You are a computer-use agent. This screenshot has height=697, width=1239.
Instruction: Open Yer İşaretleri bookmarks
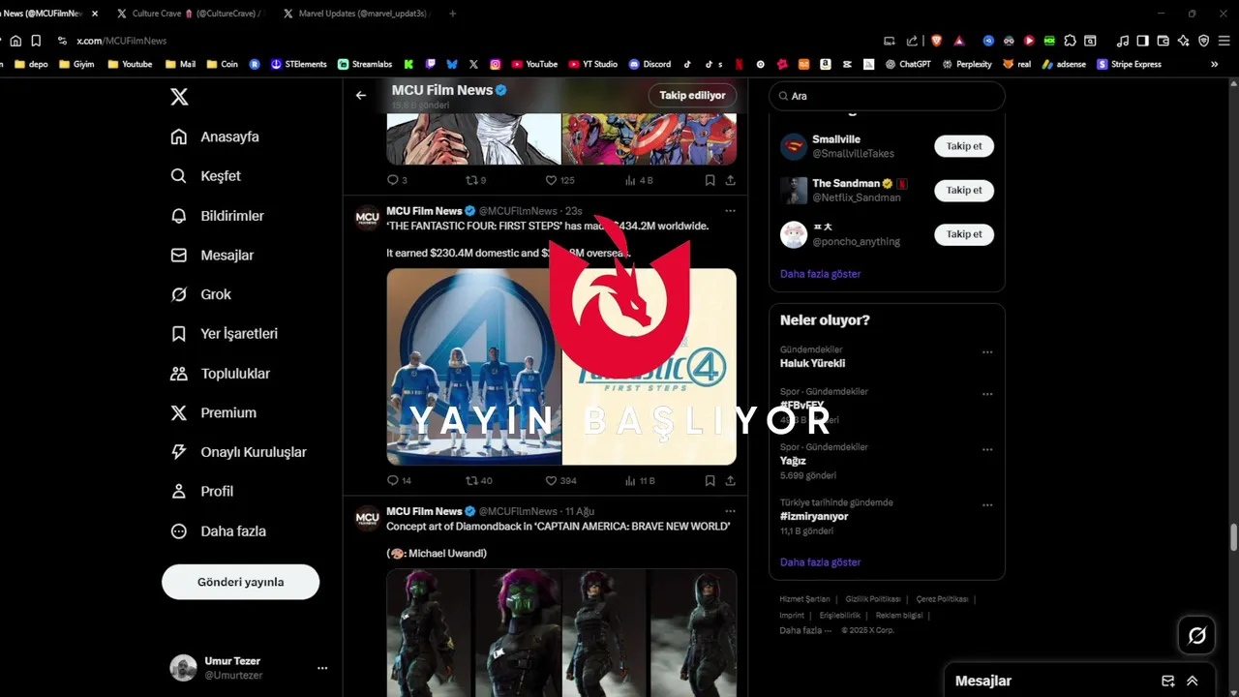pos(224,334)
